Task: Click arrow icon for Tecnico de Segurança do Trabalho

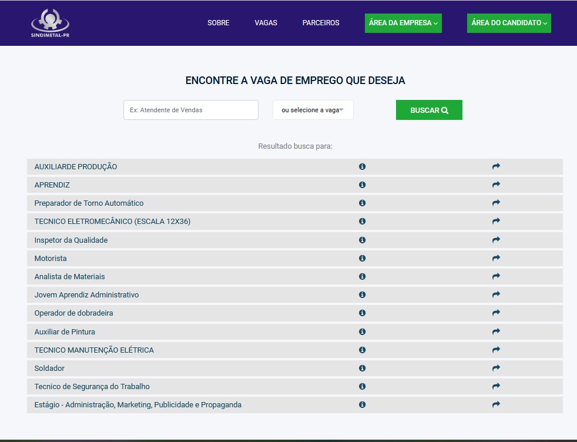Action: tap(496, 386)
